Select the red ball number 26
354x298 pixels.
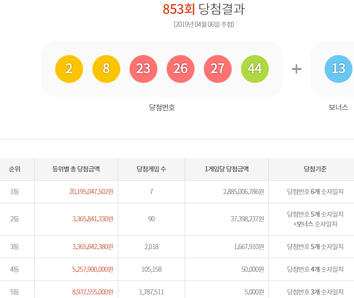click(x=181, y=68)
